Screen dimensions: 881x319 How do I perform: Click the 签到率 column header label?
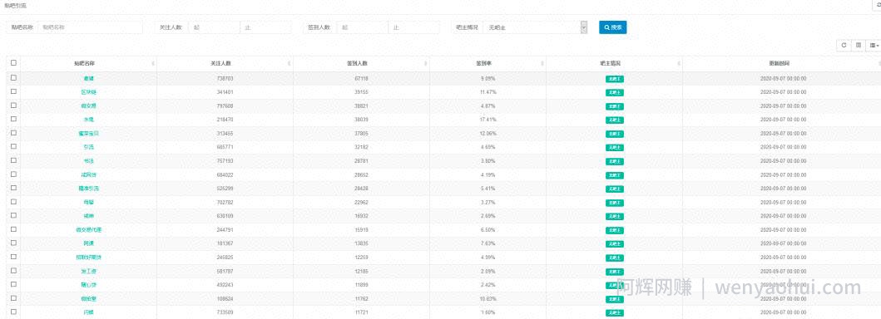pos(484,64)
